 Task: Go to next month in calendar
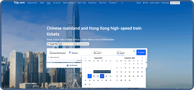coord(142,58)
